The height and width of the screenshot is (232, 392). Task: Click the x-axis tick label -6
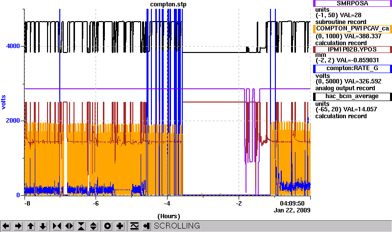(x=96, y=203)
